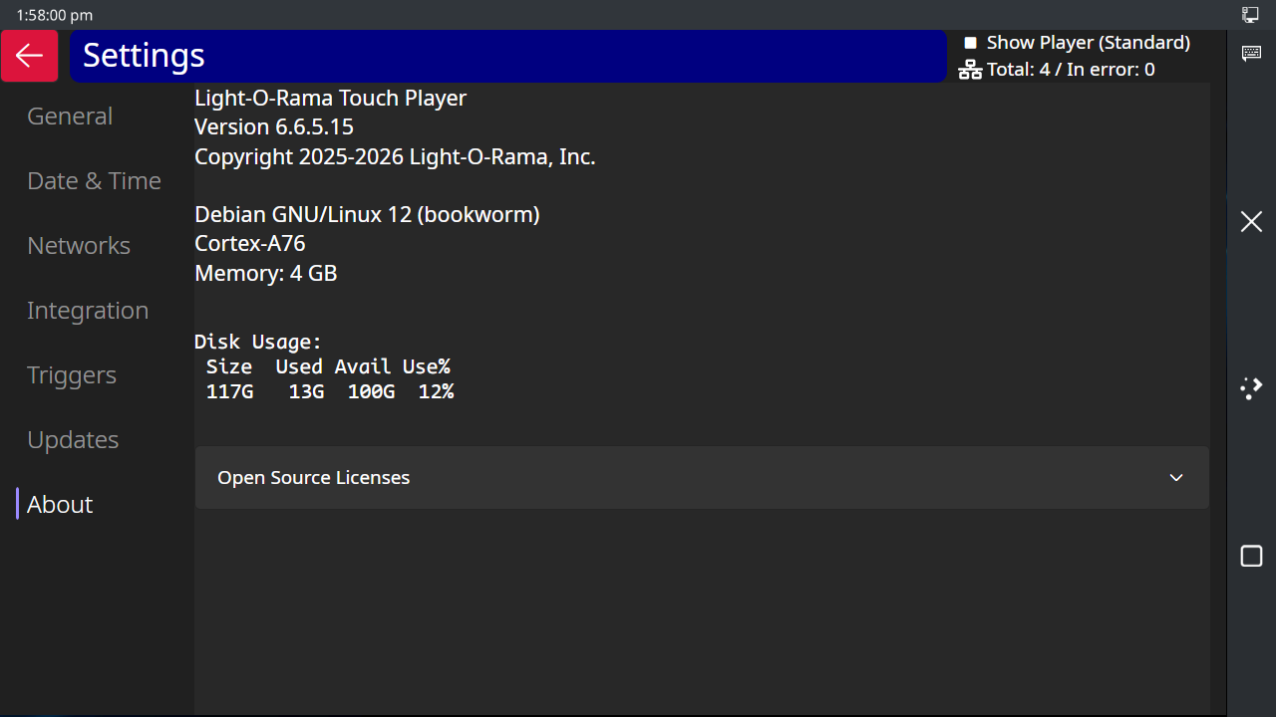Image resolution: width=1276 pixels, height=717 pixels.
Task: Select the About tab
Action: pos(60,505)
